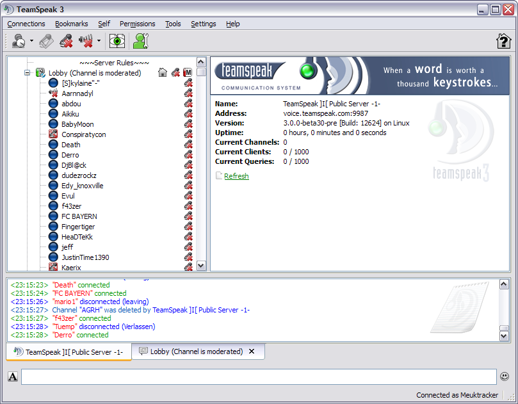Toggle the mute speakers toolbar button
Screen dimensions: 518x404
point(86,41)
